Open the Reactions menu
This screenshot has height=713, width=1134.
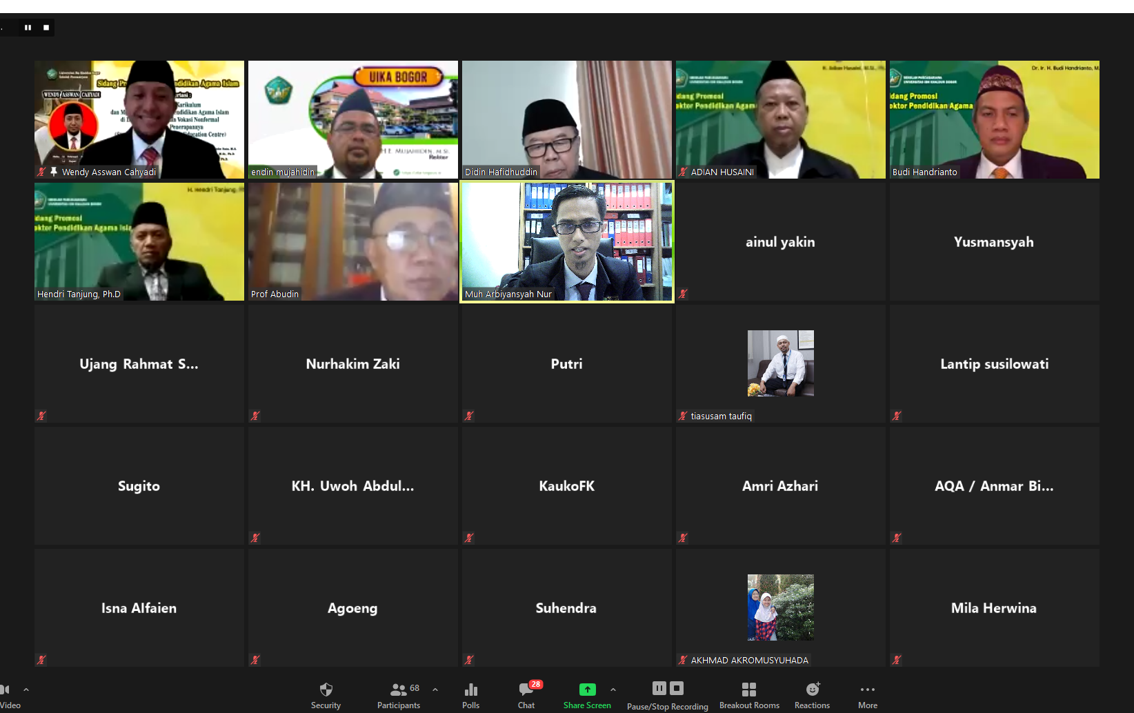point(812,694)
